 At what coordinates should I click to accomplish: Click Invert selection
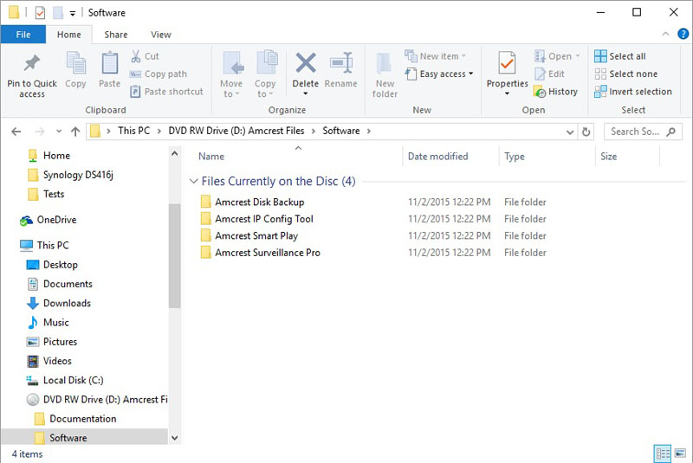point(633,92)
